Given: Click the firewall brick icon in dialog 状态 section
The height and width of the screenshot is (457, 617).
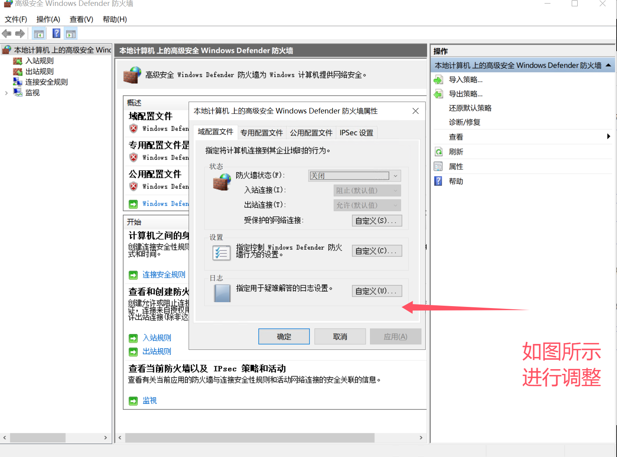Looking at the screenshot, I should (x=222, y=182).
